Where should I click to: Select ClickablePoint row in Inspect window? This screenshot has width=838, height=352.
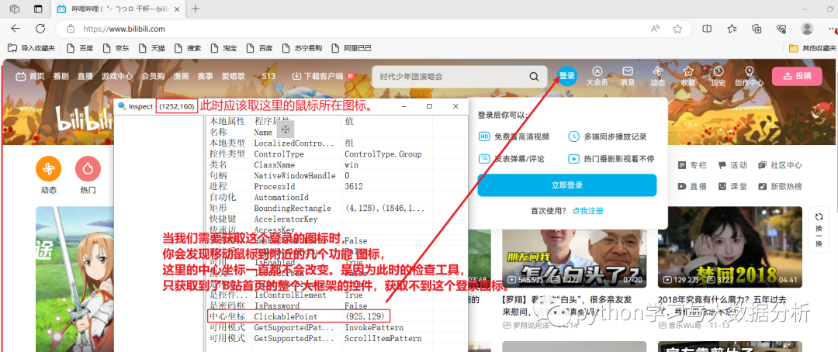tap(298, 316)
